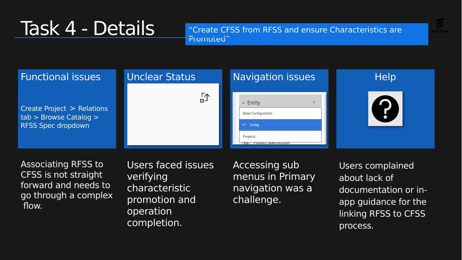The image size is (462, 260).
Task: Click the "Unclear Status" card heading
Action: [161, 77]
